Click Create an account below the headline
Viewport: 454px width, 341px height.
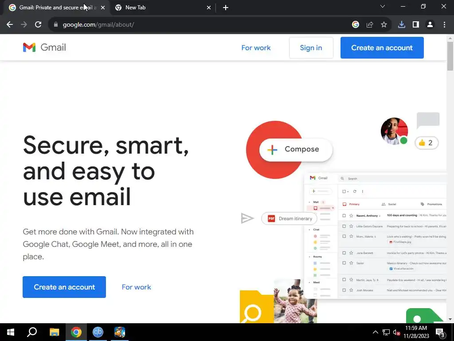[64, 287]
